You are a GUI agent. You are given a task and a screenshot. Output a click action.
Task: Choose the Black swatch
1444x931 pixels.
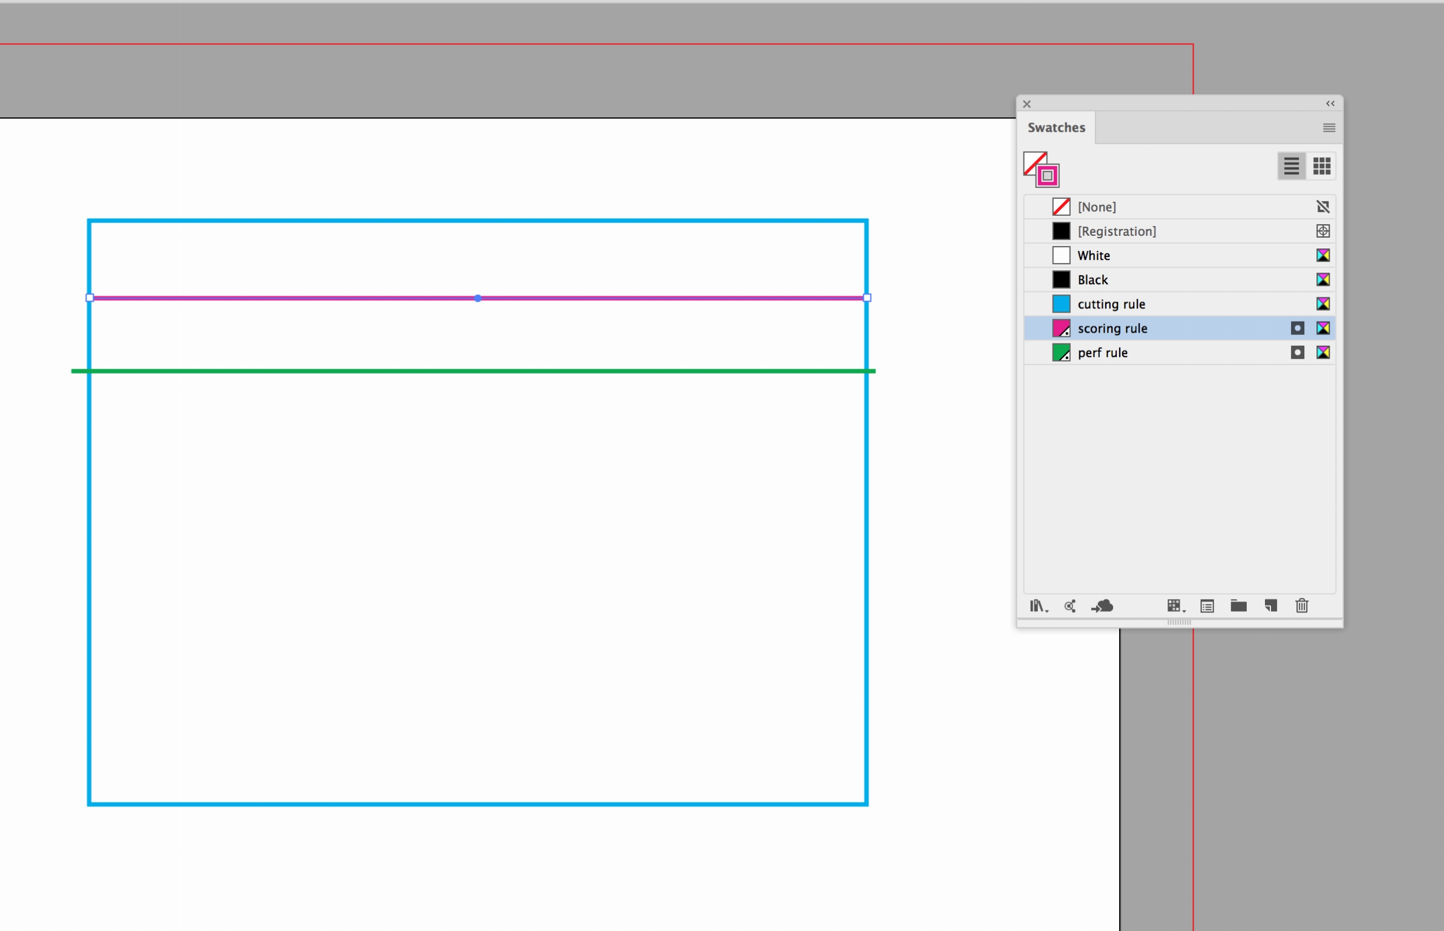(x=1179, y=279)
